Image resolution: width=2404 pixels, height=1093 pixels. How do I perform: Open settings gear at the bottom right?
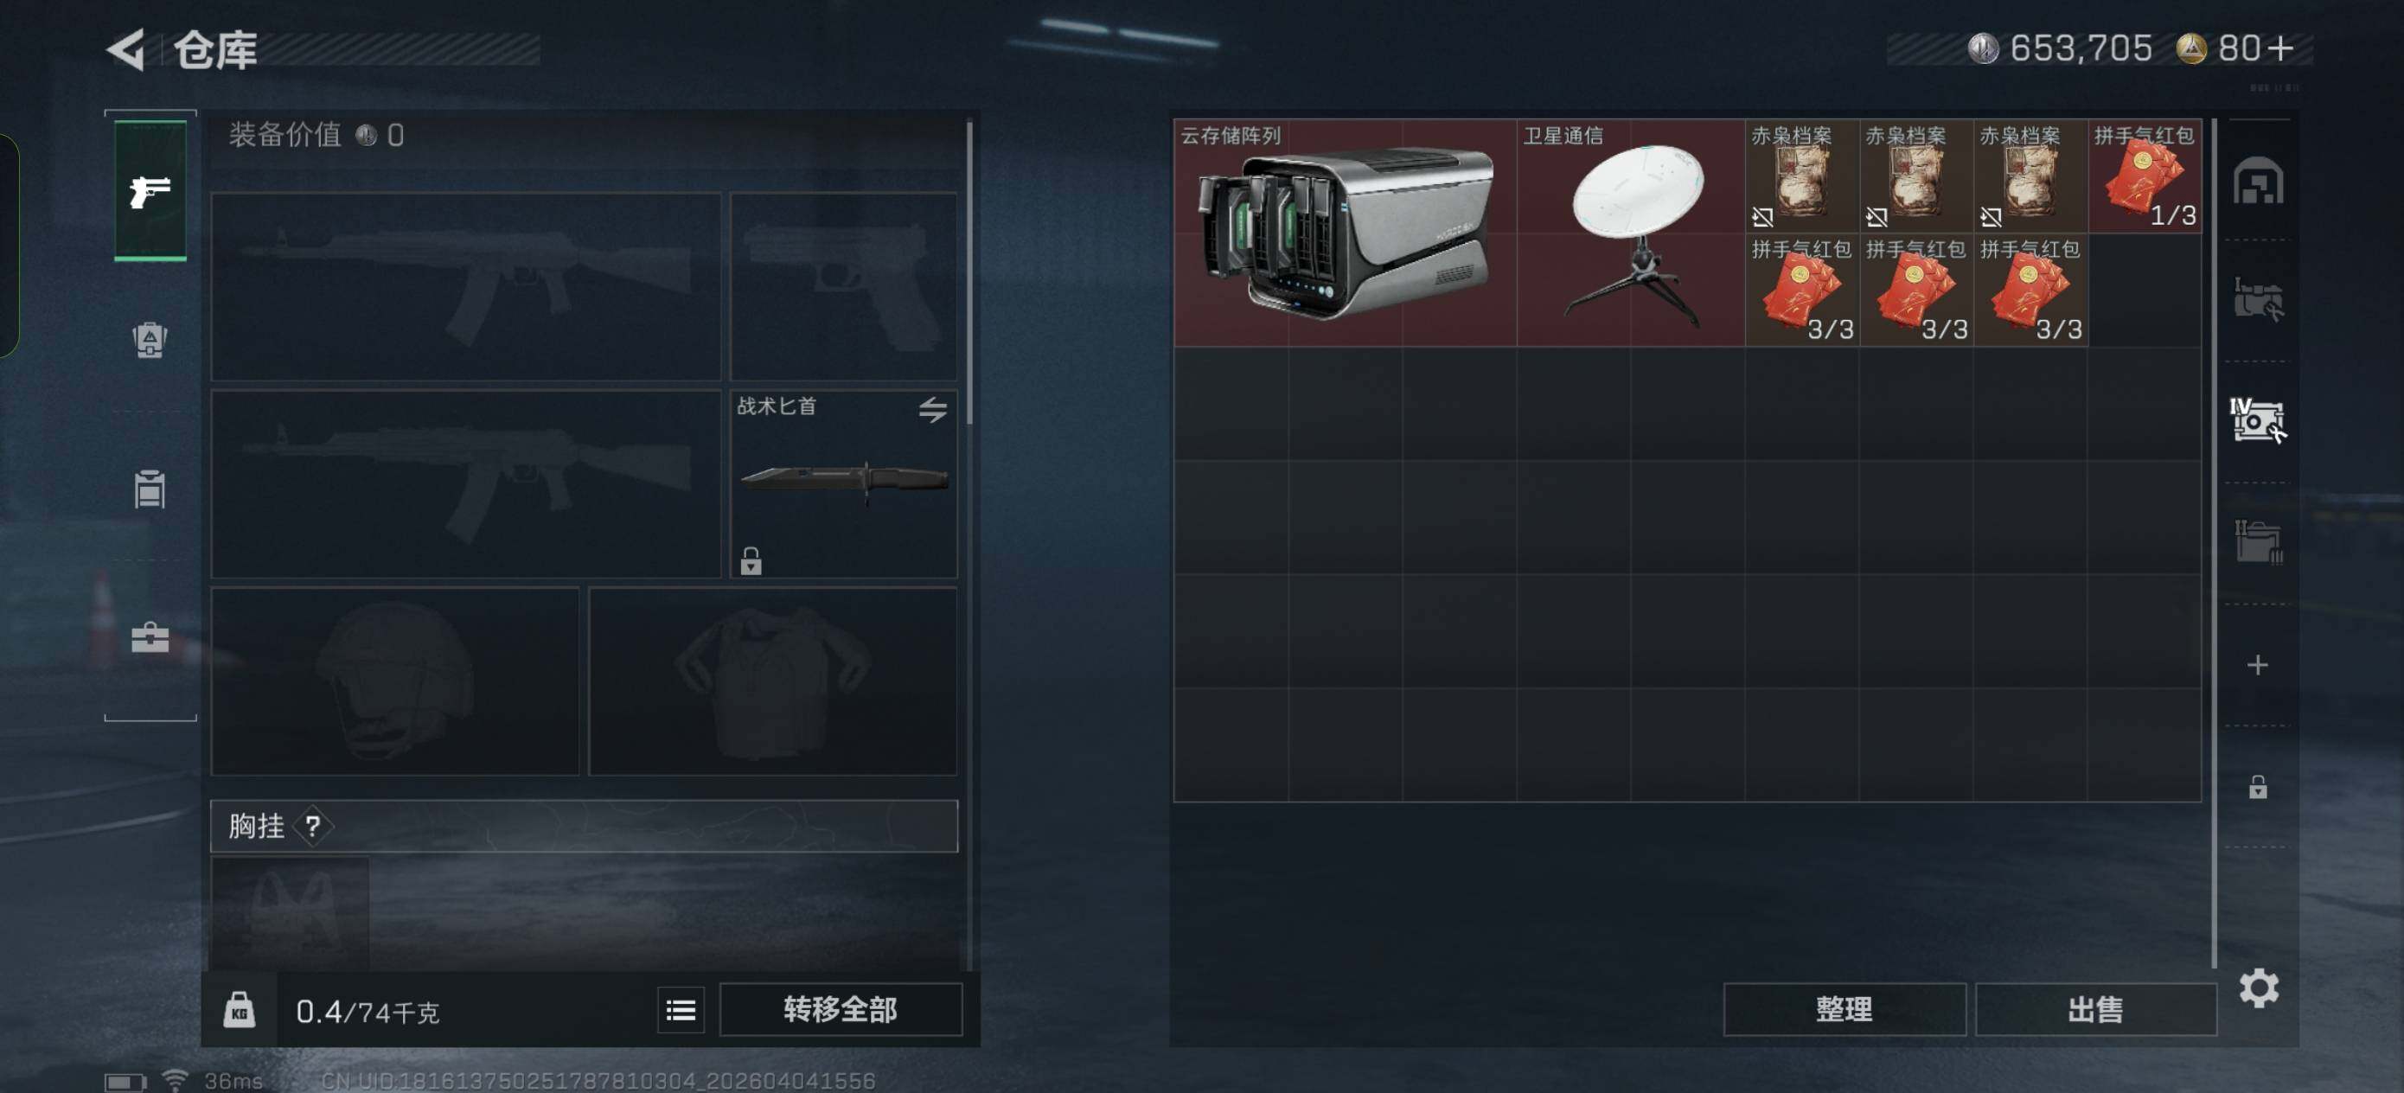click(x=2259, y=988)
